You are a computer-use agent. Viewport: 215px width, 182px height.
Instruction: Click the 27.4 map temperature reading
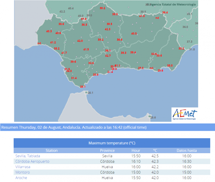point(110,72)
